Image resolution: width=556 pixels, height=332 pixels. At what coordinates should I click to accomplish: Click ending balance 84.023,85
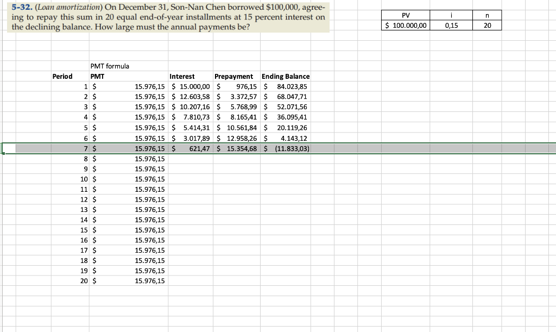tap(286, 86)
